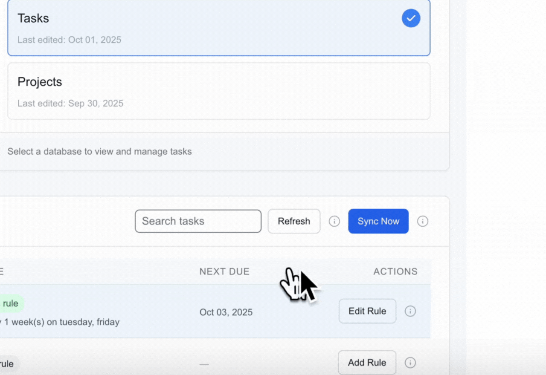Click the info icon next to Edit Rule

[x=410, y=311]
